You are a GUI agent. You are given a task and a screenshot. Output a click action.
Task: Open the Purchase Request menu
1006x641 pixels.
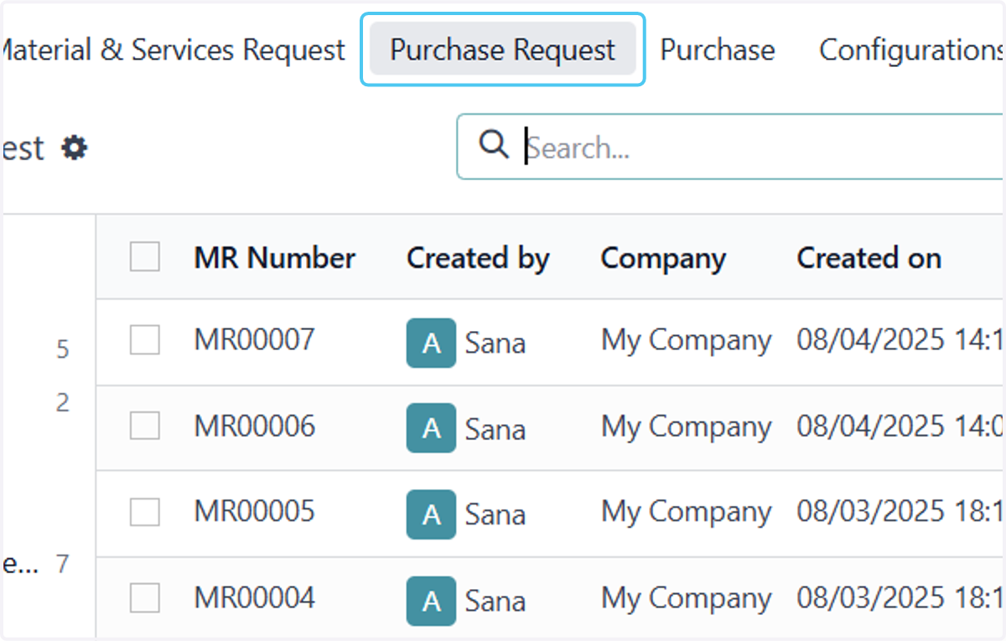click(x=503, y=49)
